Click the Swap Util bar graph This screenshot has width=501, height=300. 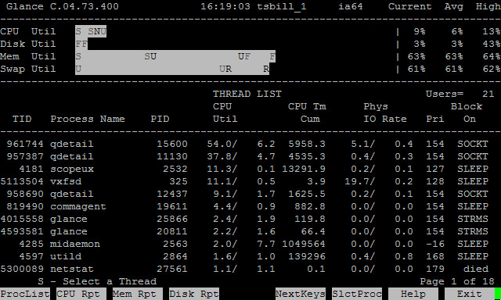172,69
